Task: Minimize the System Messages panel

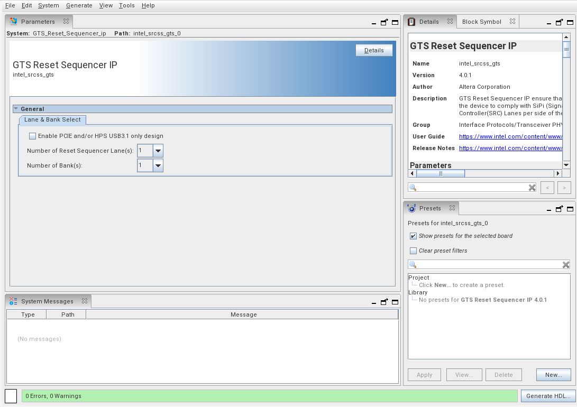Action: click(x=374, y=303)
